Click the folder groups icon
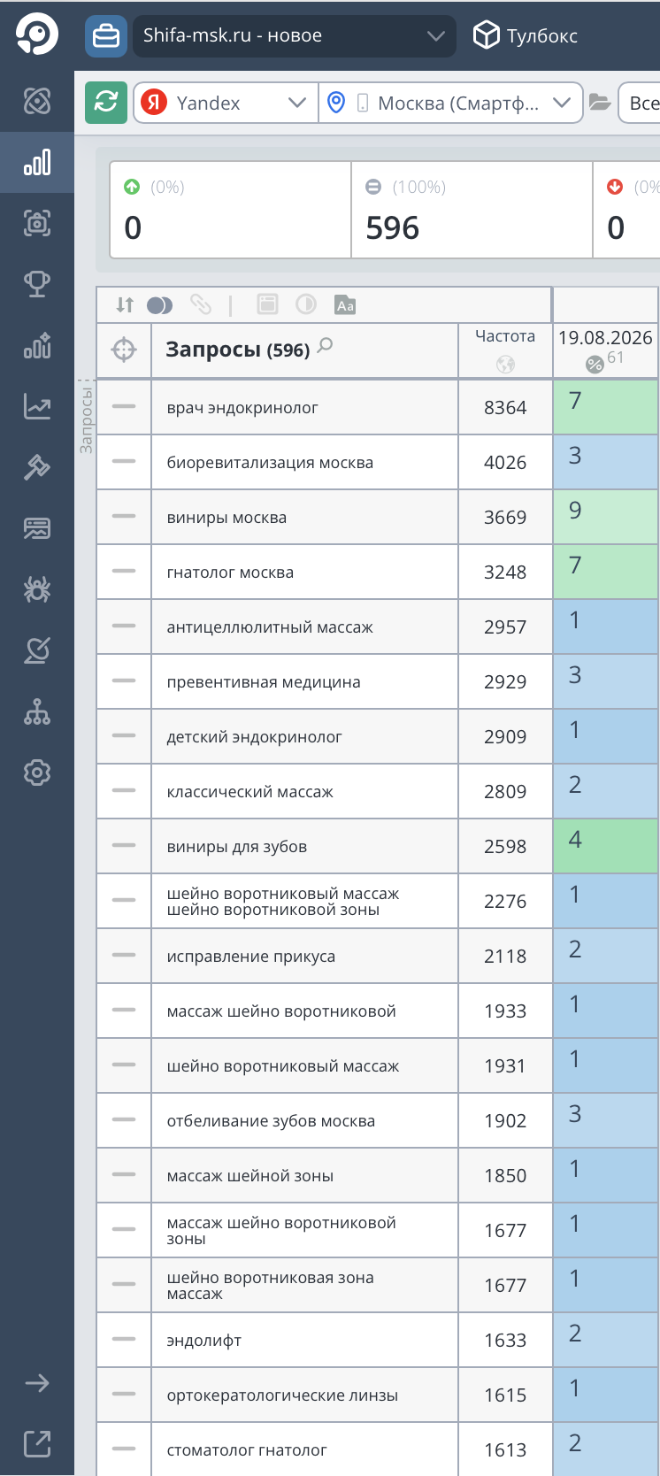660x1476 pixels. click(600, 103)
